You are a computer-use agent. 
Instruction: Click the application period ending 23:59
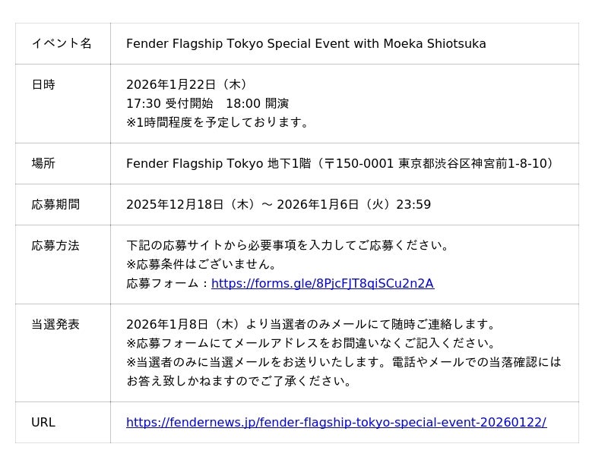278,205
